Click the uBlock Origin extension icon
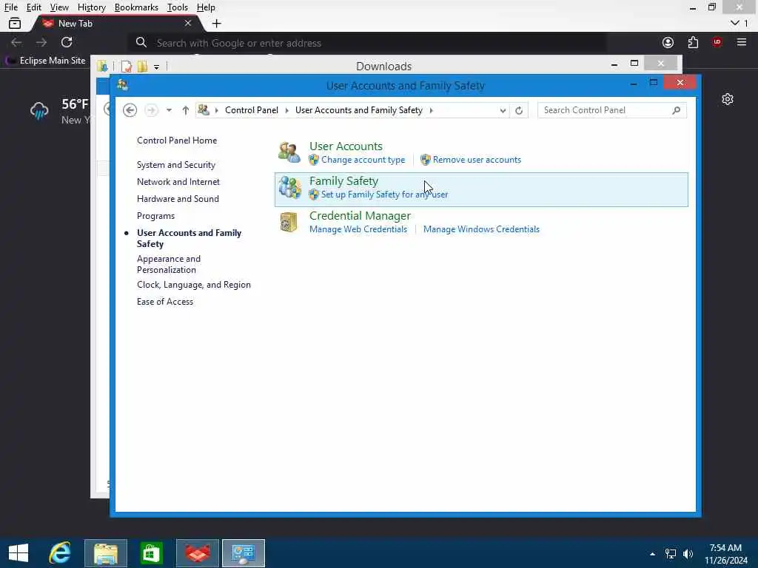Screen dimensions: 758x568 (717, 42)
